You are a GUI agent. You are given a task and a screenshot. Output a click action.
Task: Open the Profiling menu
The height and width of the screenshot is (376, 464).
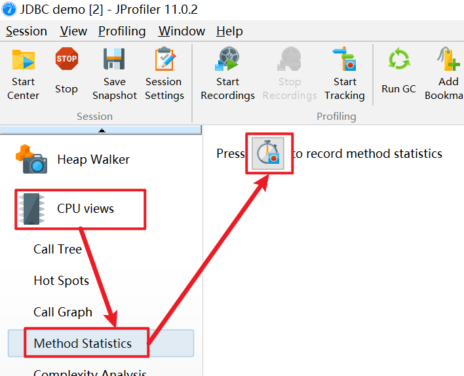(x=122, y=31)
